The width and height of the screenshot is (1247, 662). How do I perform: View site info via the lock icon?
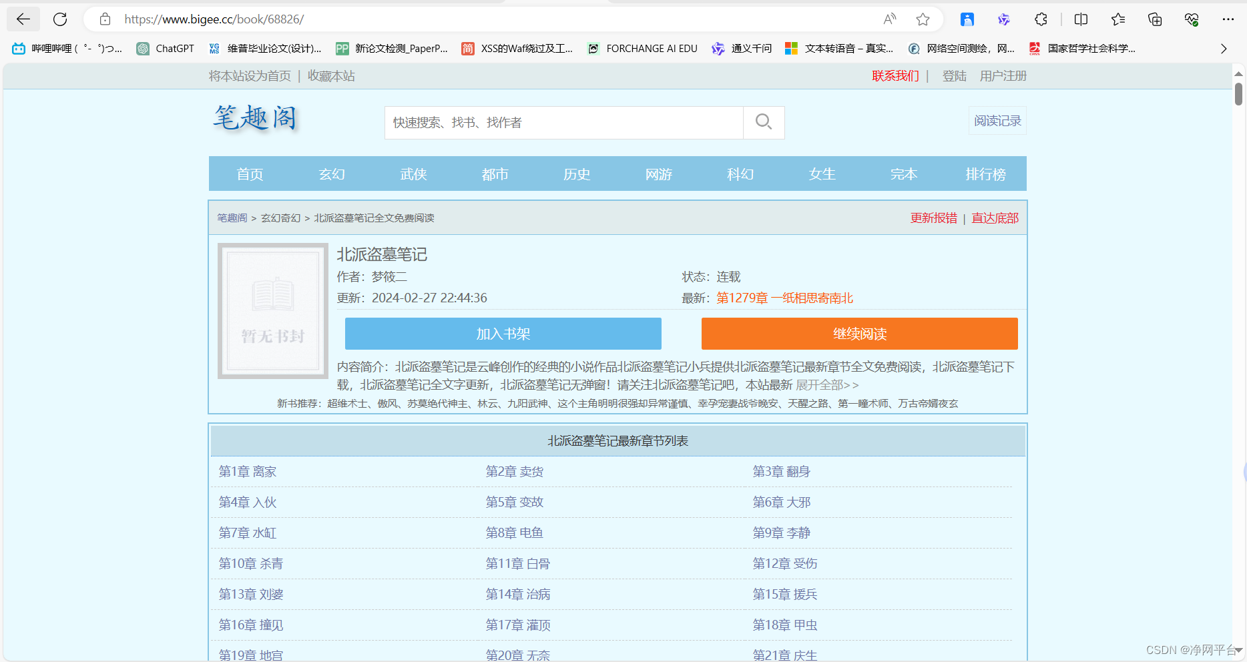click(x=105, y=19)
